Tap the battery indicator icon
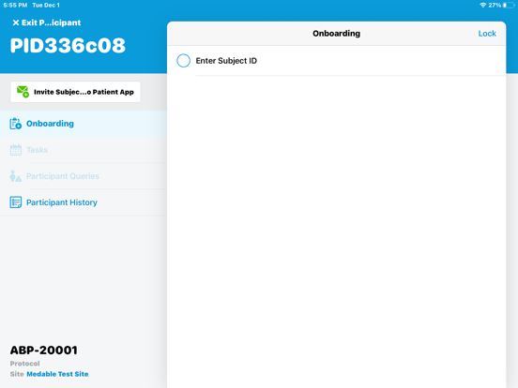This screenshot has width=518, height=388. click(509, 6)
